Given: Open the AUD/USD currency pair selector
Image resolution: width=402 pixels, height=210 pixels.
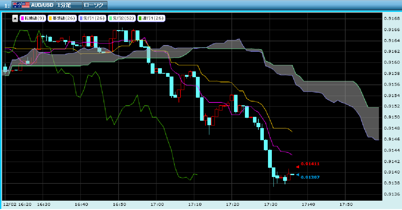Looking at the screenshot, I should [33, 5].
